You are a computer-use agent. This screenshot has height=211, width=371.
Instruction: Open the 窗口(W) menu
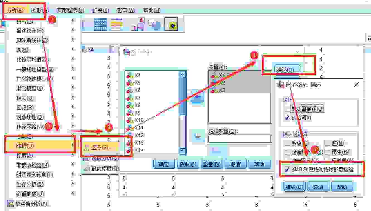[126, 11]
